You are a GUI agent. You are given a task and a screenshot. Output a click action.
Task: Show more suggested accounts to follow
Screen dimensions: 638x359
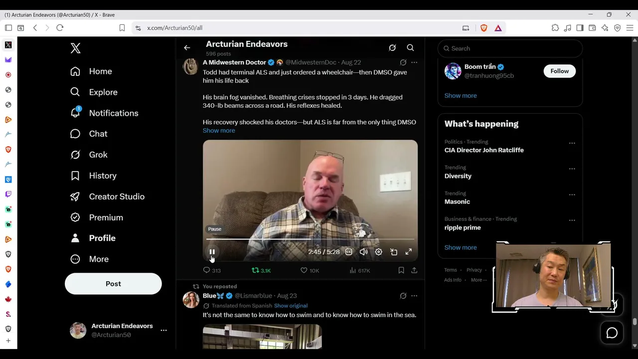461,96
